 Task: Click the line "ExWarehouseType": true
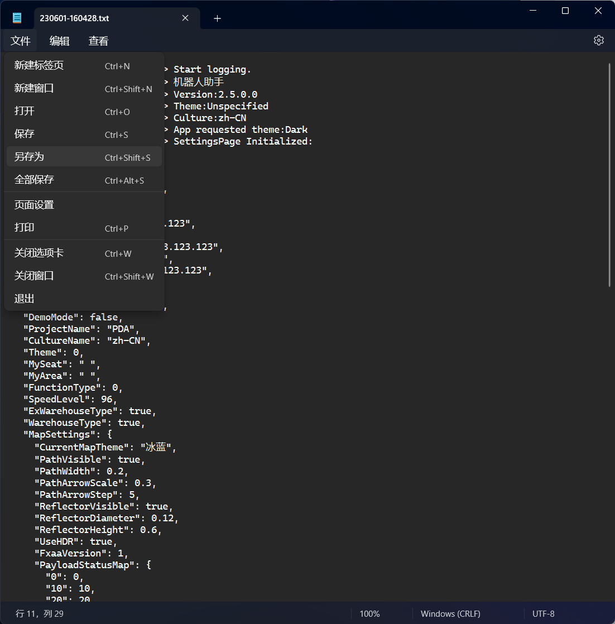tap(89, 411)
